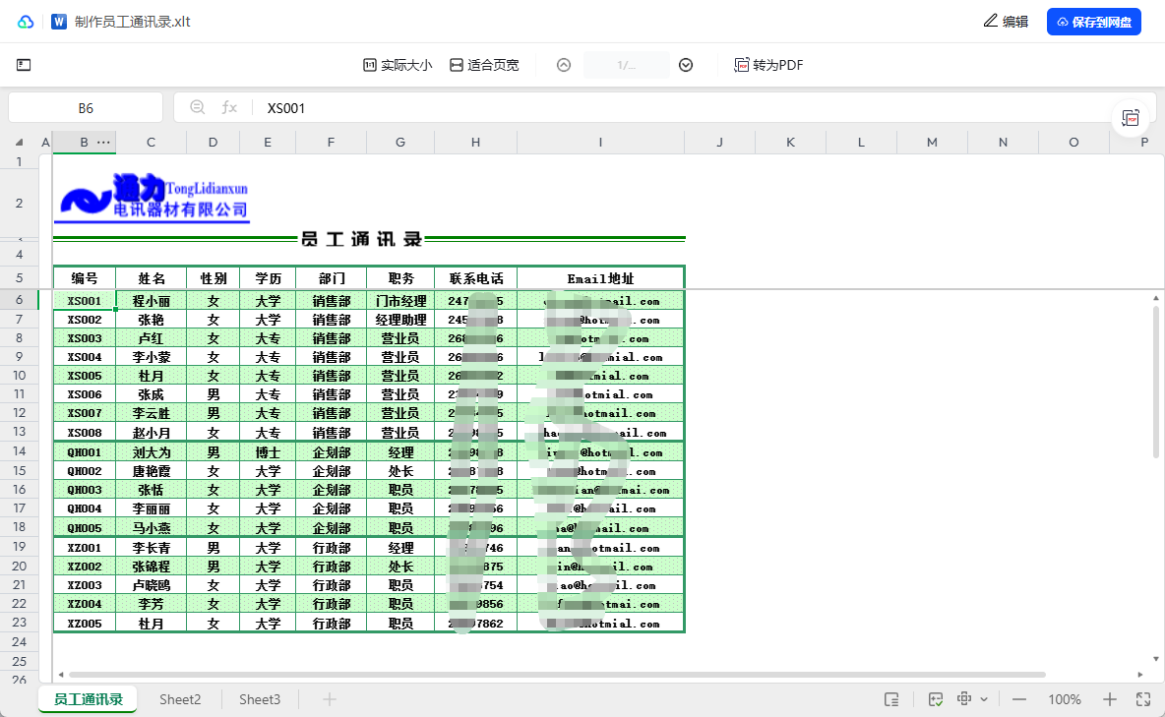Zoom in with the plus icon
This screenshot has width=1165, height=717.
[1110, 699]
